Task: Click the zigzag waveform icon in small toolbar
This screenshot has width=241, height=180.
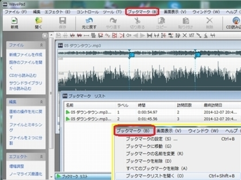Action: [107, 36]
